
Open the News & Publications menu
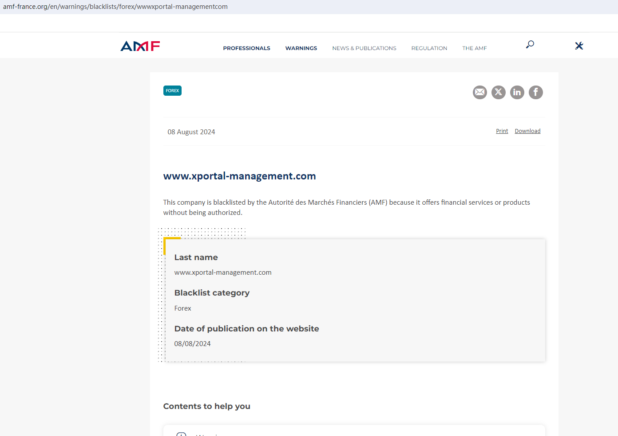(364, 48)
